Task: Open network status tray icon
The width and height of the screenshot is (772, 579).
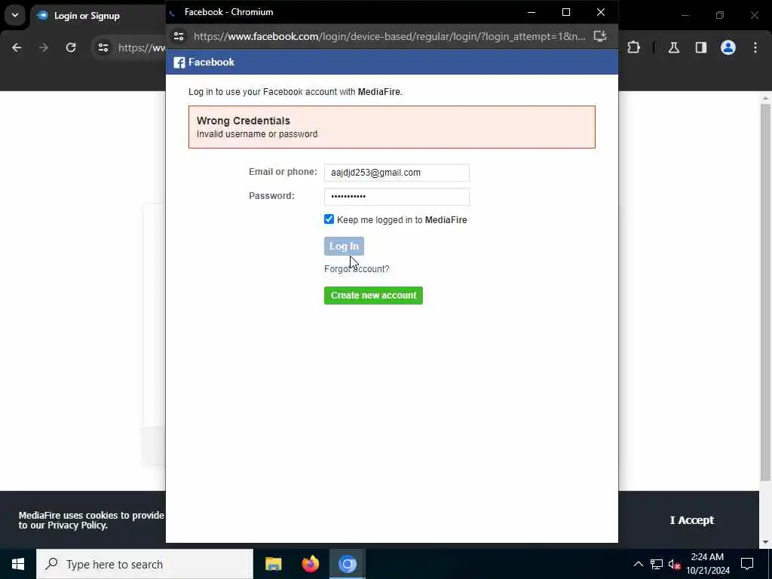Action: pyautogui.click(x=657, y=564)
